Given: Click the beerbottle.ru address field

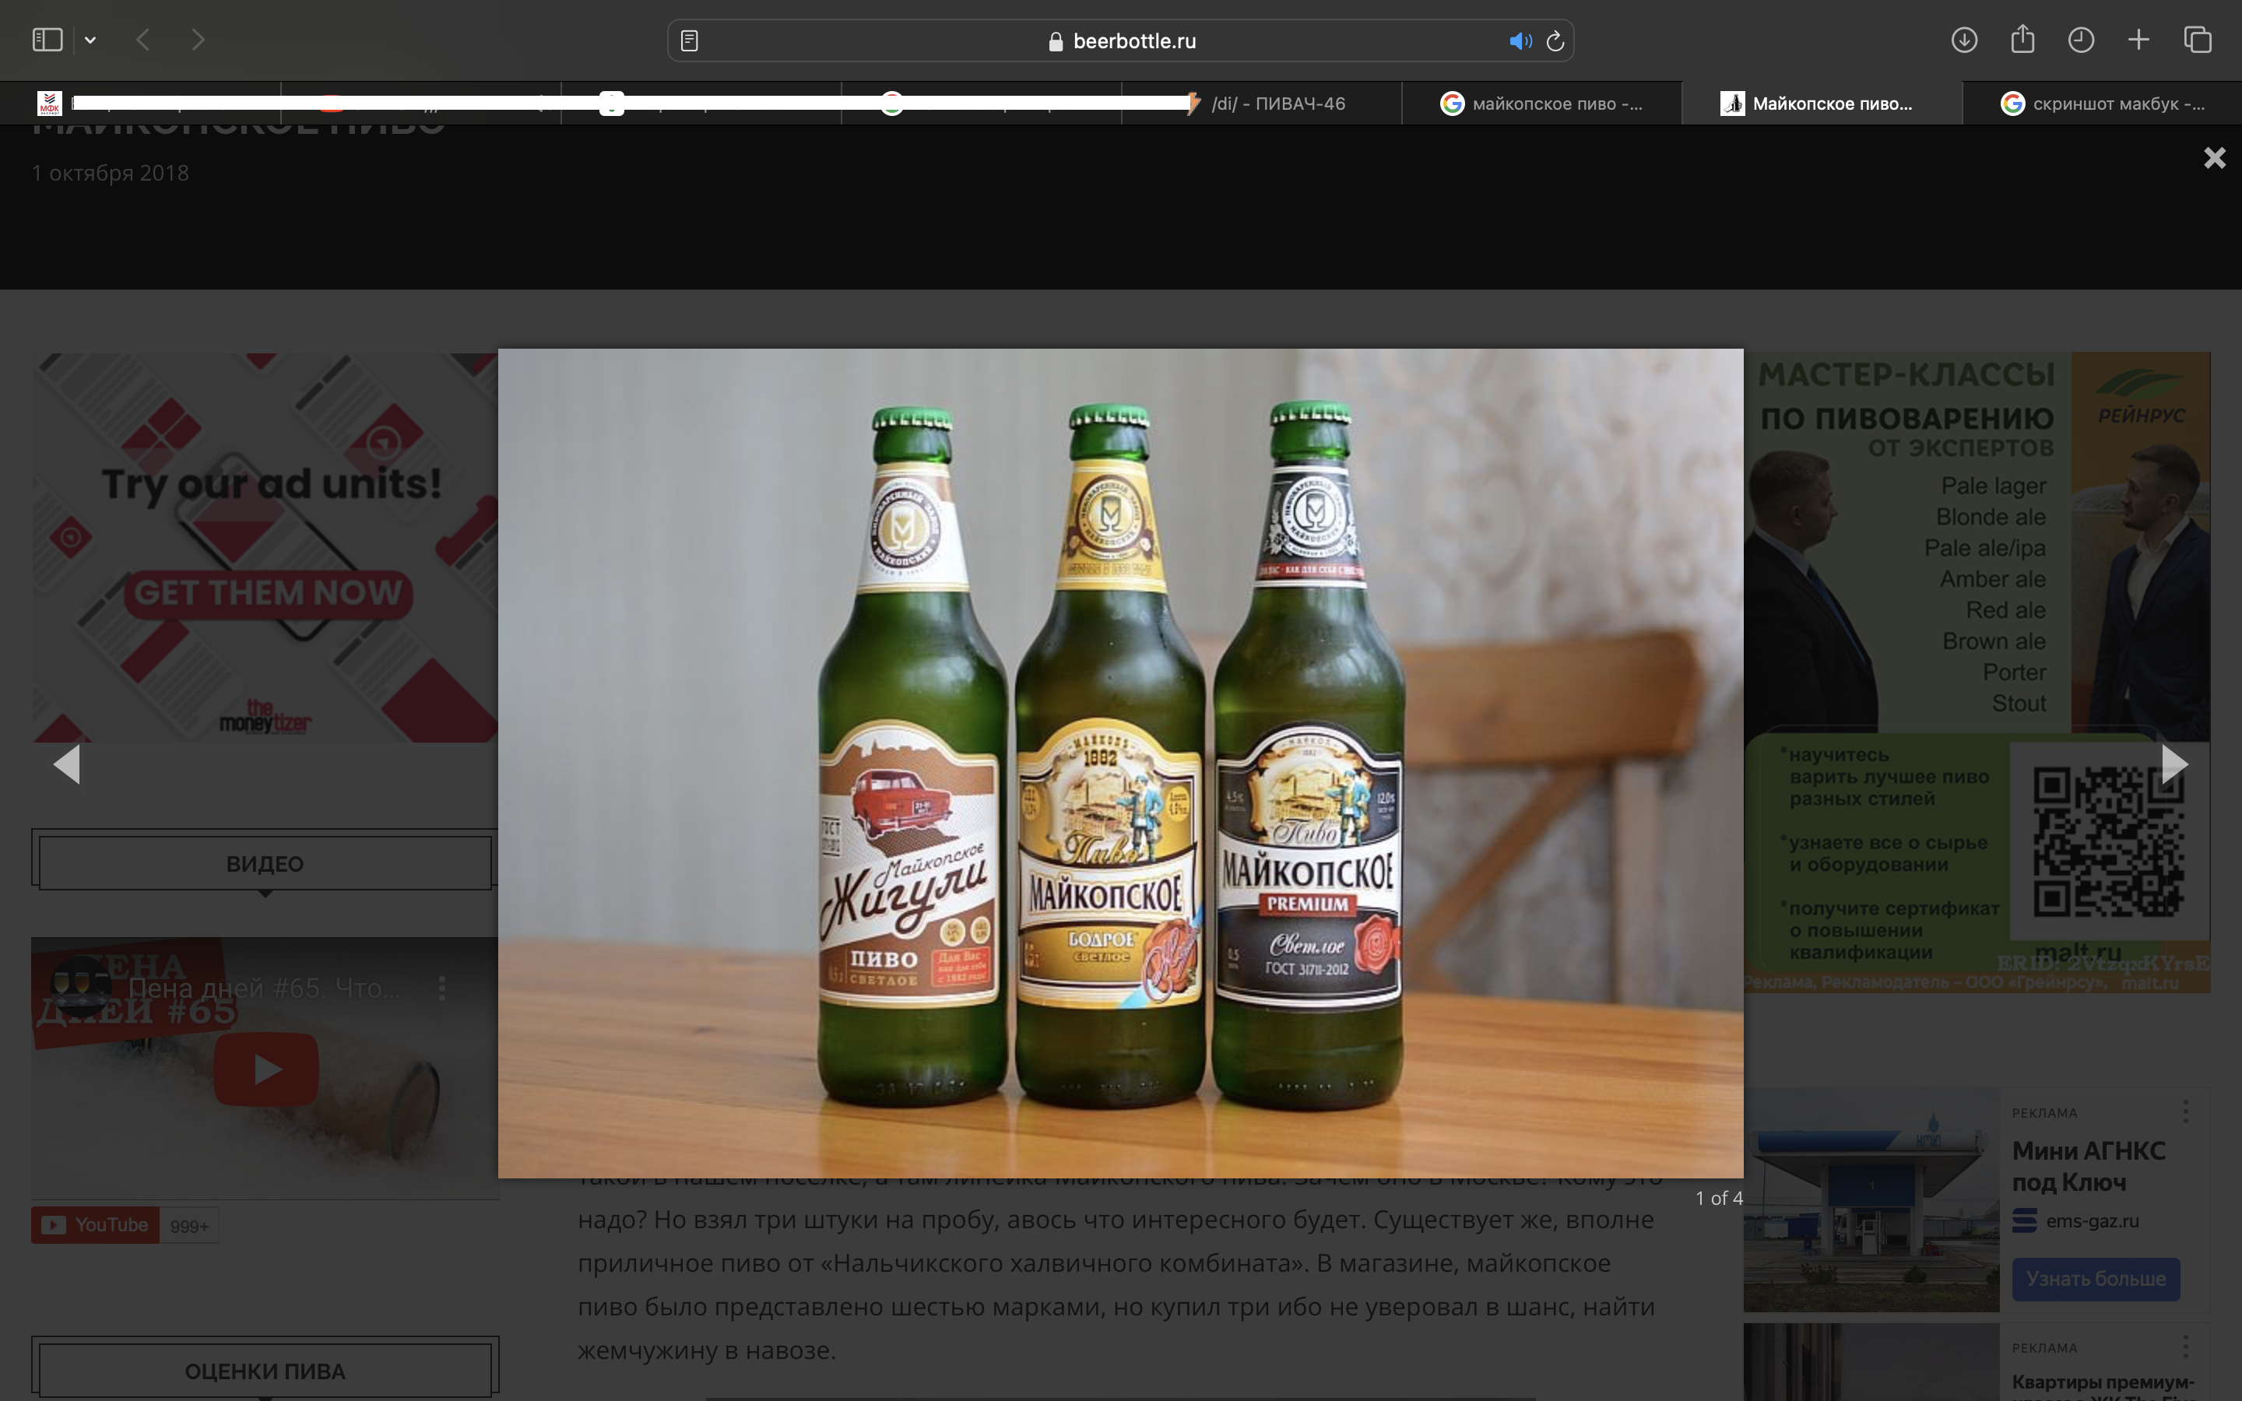Looking at the screenshot, I should pyautogui.click(x=1120, y=40).
